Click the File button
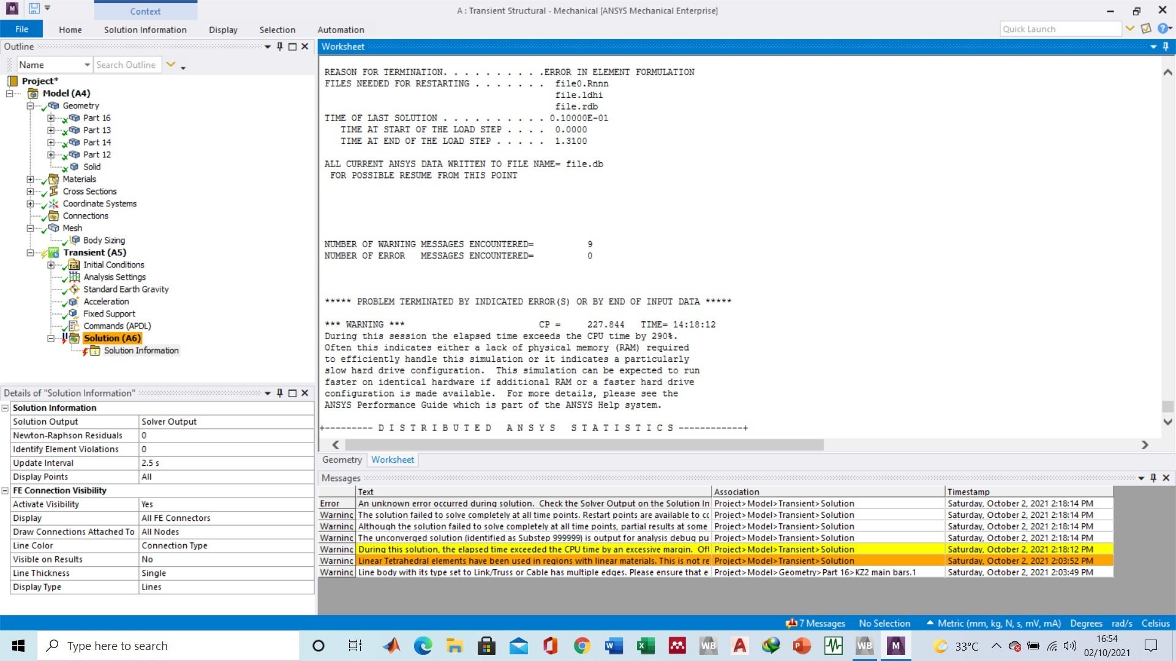This screenshot has width=1176, height=661. click(x=21, y=29)
